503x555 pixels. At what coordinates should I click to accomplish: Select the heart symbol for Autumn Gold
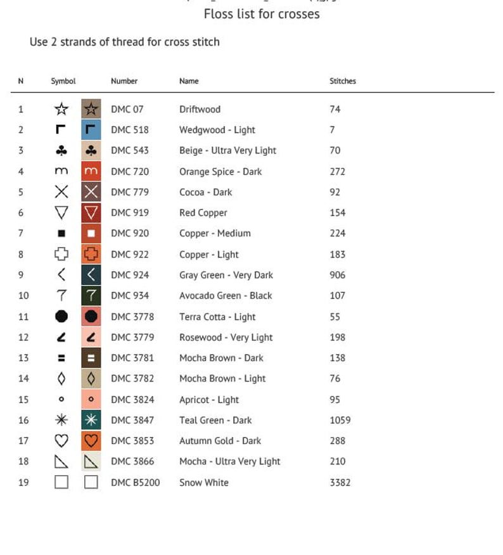(x=61, y=441)
